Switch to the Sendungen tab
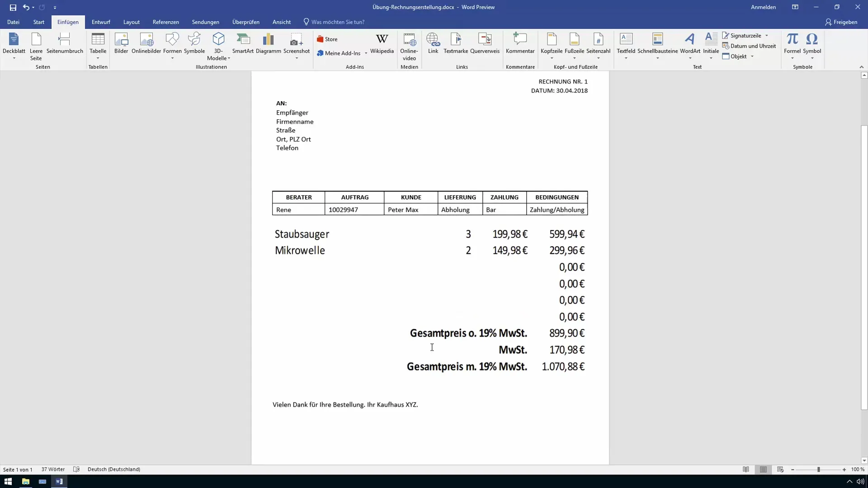Viewport: 868px width, 488px height. tap(206, 22)
